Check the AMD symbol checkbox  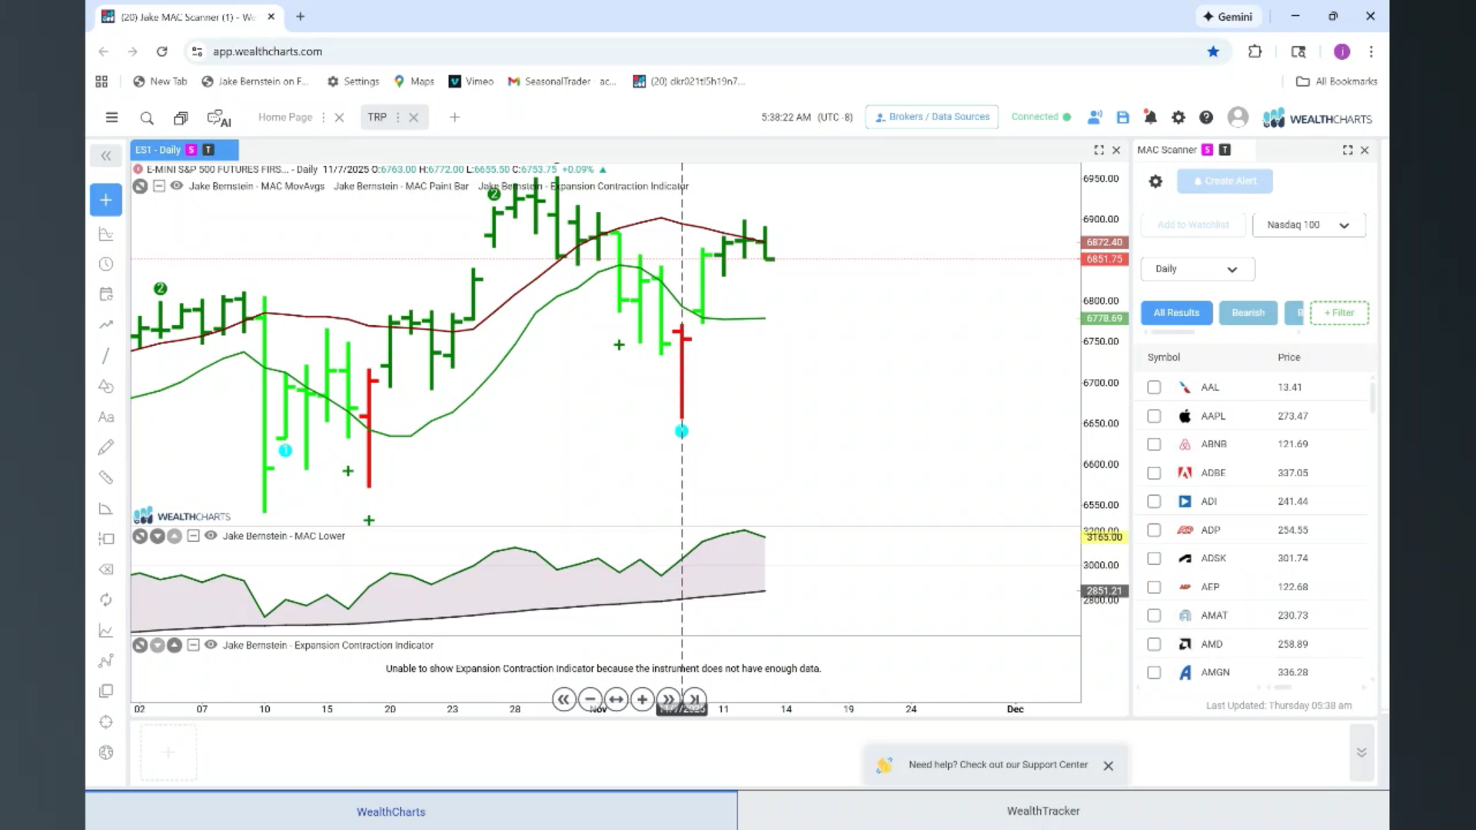pos(1154,644)
